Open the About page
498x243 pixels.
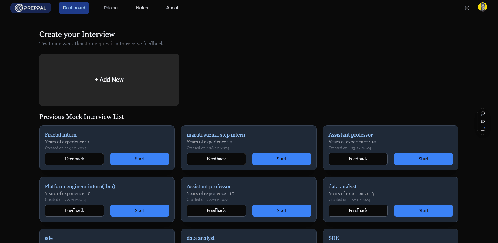172,8
